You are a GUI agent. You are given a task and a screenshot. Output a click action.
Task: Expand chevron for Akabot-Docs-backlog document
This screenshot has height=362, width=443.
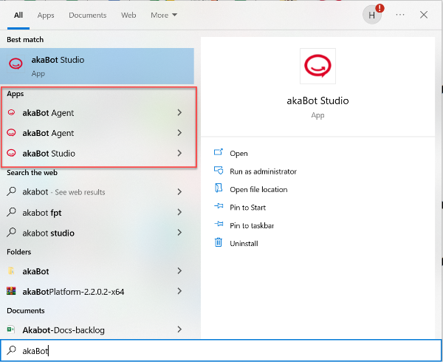tap(179, 329)
